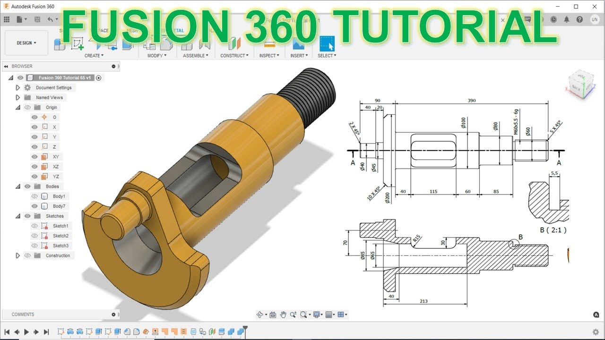Show Sketch1 using its eye icon
The width and height of the screenshot is (605, 340).
35,226
